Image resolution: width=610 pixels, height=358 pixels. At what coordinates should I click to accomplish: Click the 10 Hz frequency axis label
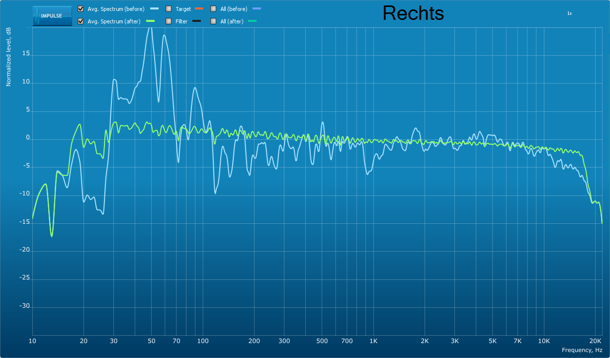(x=32, y=341)
